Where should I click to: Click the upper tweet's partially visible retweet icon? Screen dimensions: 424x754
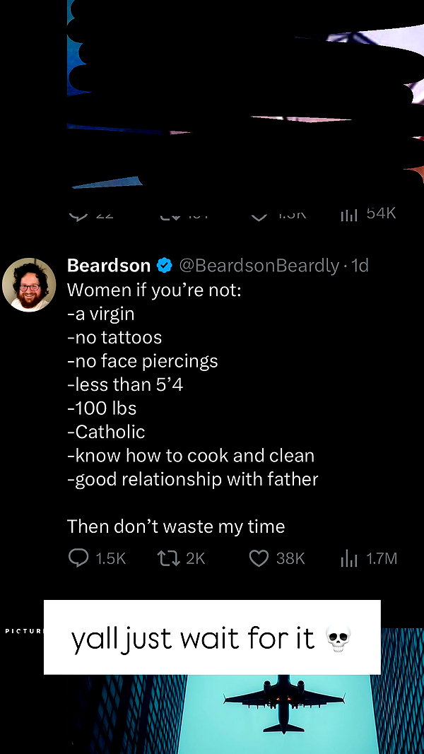(170, 216)
